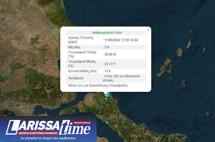Click the 'Μέγεθος' row label

point(74,47)
